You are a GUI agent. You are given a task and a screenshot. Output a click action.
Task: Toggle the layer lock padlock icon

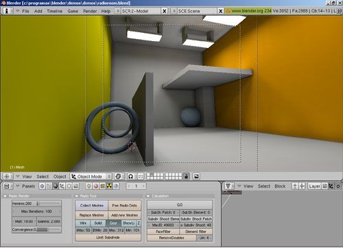click(187, 176)
